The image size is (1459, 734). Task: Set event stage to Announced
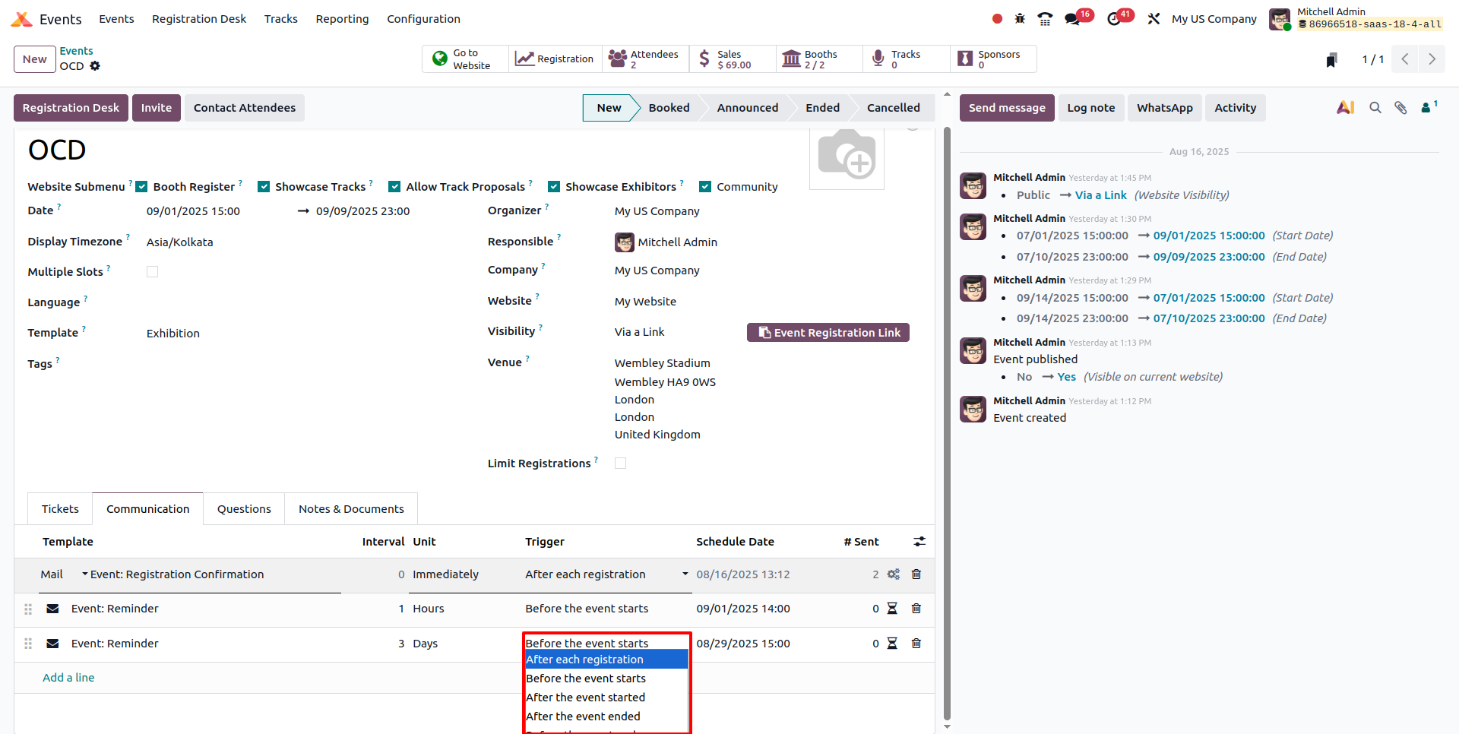coord(747,108)
